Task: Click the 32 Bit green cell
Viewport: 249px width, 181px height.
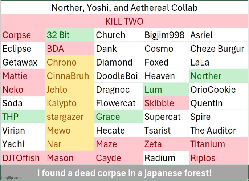Action: [70, 35]
